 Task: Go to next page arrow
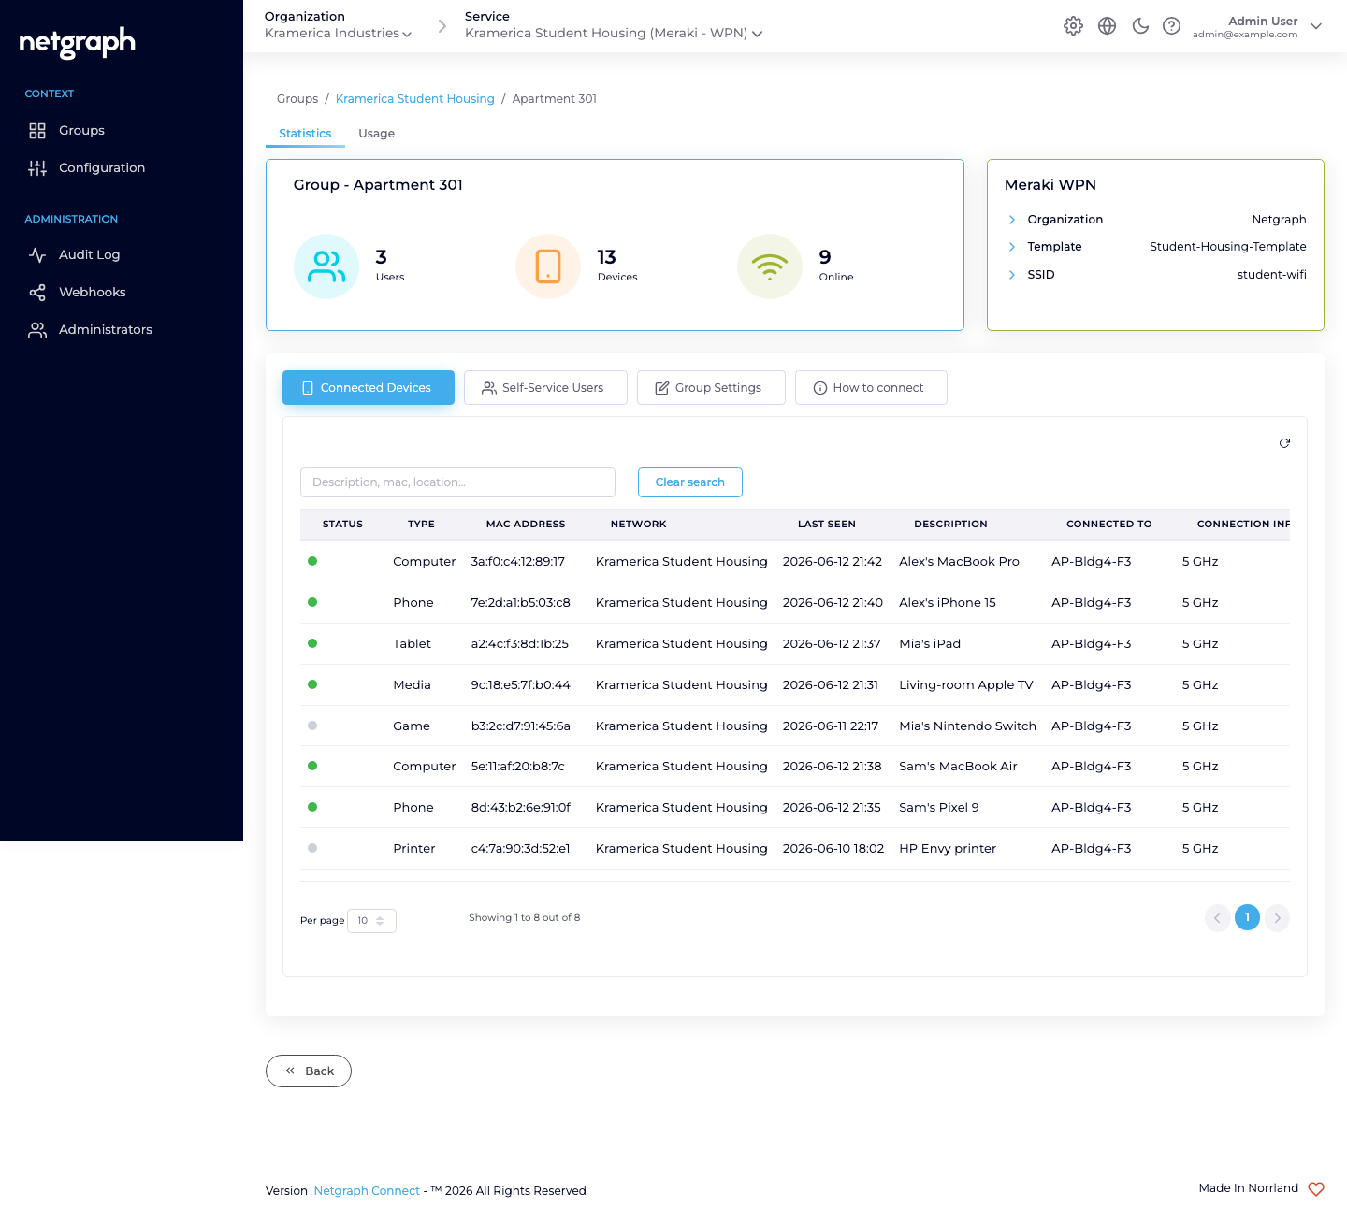(1277, 918)
